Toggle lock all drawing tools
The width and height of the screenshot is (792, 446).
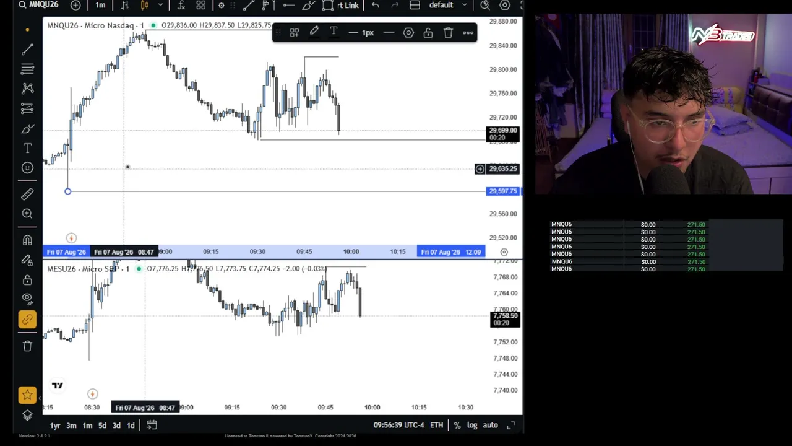[x=27, y=279]
